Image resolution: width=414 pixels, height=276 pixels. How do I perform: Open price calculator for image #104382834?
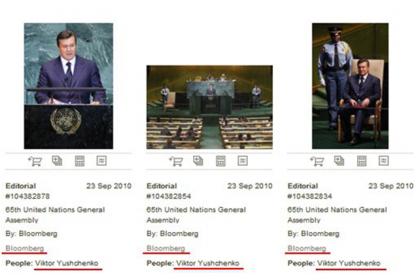[x=361, y=161]
